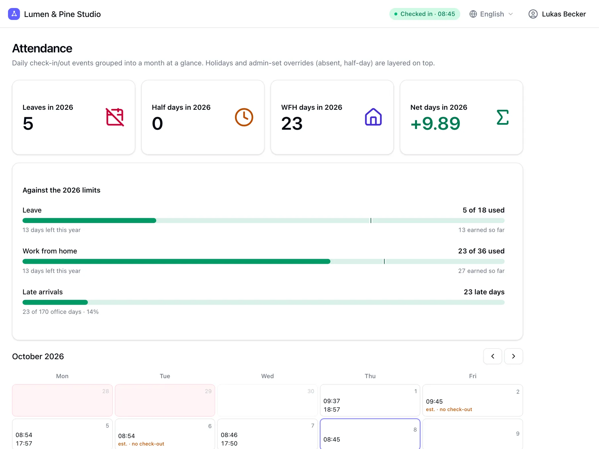Select the highlighted October 8 cell

[x=370, y=434]
